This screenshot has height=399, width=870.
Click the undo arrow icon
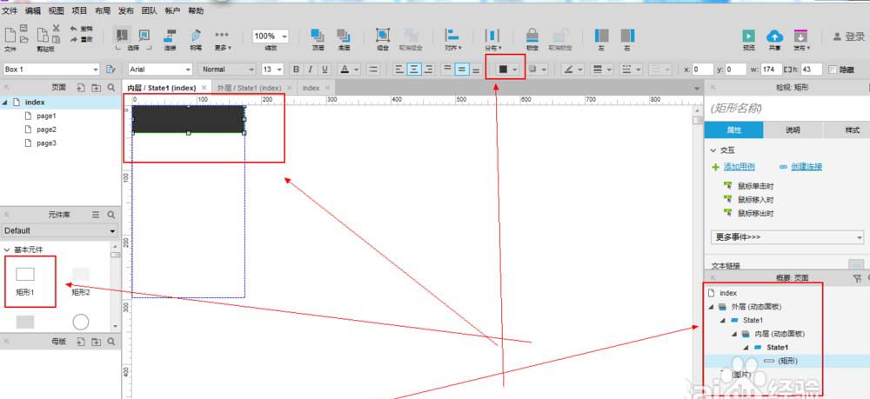coord(74,29)
